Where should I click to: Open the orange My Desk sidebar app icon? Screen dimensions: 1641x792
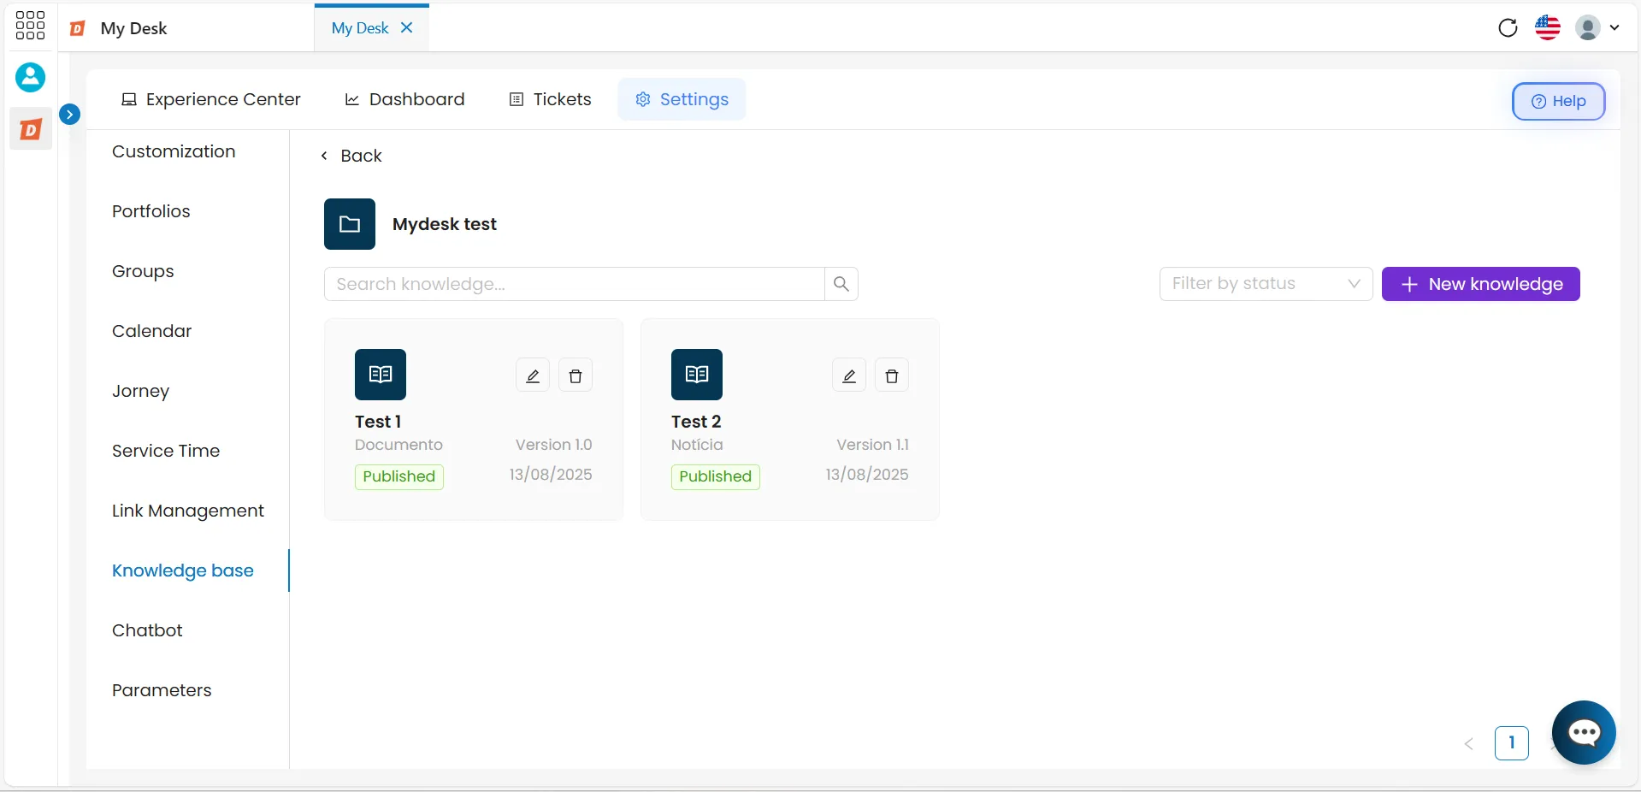(31, 129)
